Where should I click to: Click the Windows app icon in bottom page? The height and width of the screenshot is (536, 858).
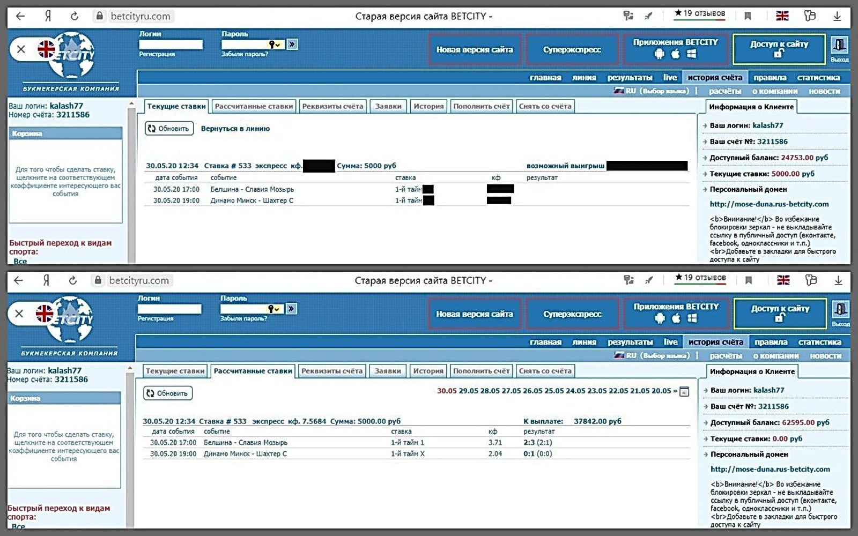tap(692, 318)
